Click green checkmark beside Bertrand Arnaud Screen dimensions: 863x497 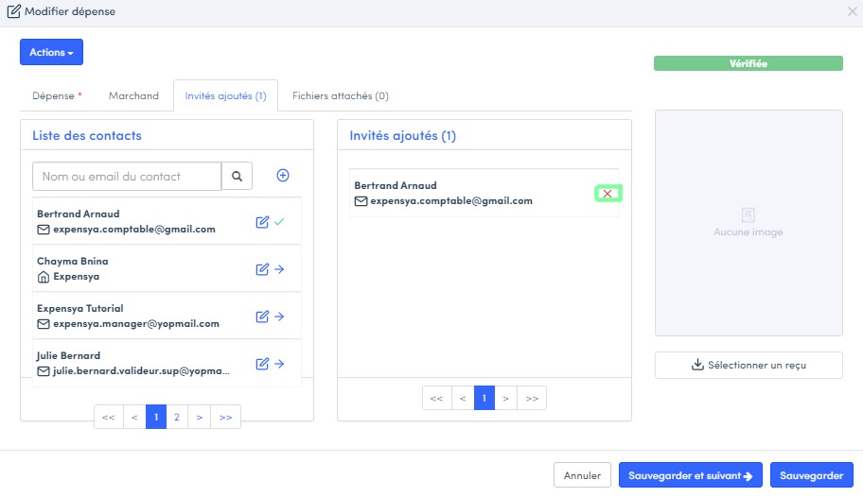point(279,221)
